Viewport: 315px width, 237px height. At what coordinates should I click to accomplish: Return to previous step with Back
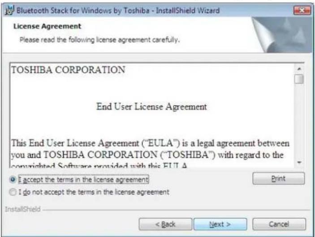(x=165, y=224)
